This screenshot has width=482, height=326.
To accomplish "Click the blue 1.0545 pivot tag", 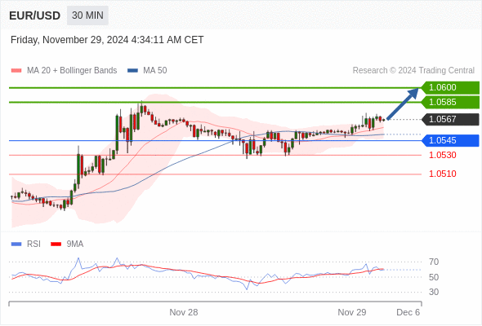I will [450, 140].
